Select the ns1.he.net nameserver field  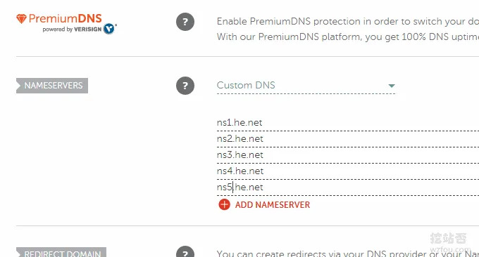pyautogui.click(x=348, y=123)
